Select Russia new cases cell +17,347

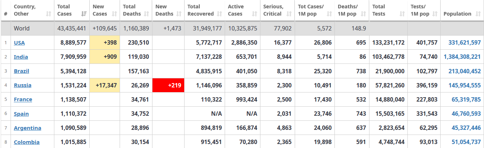105,85
